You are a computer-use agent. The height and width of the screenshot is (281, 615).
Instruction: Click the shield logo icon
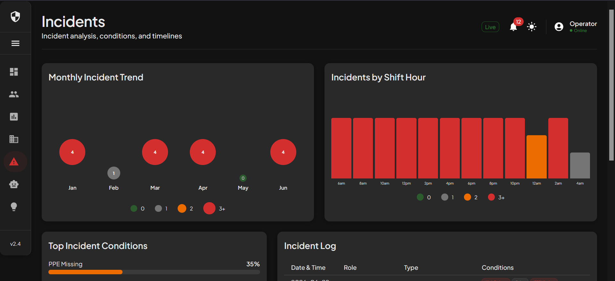click(x=15, y=17)
